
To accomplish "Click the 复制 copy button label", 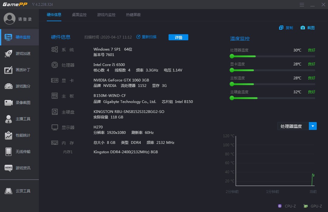I will click(289, 28).
